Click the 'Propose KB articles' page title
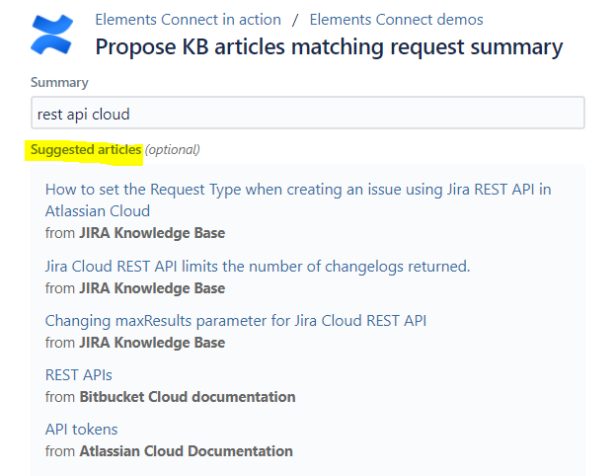 [329, 46]
